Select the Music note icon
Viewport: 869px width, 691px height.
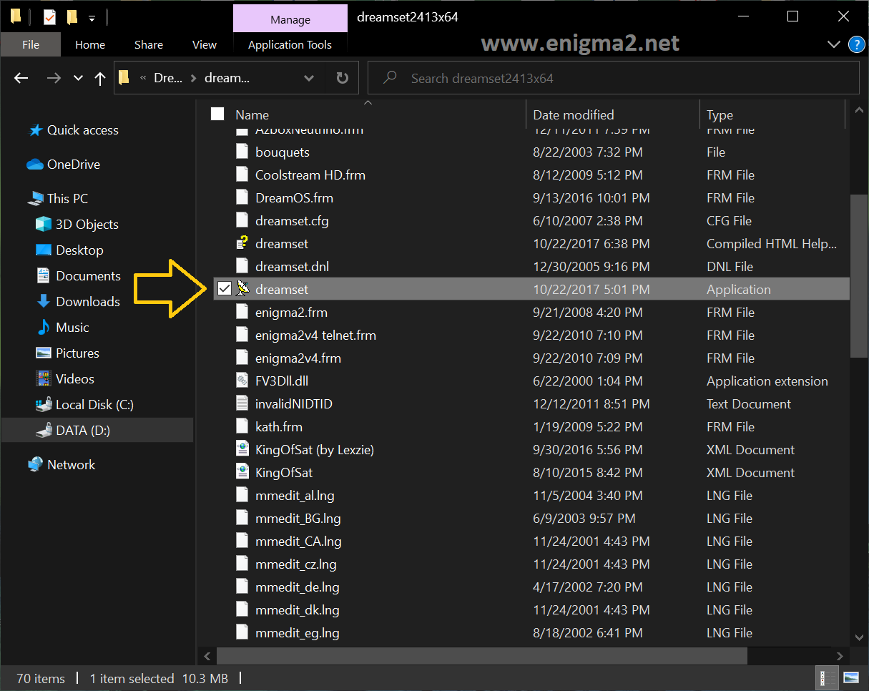[x=44, y=328]
